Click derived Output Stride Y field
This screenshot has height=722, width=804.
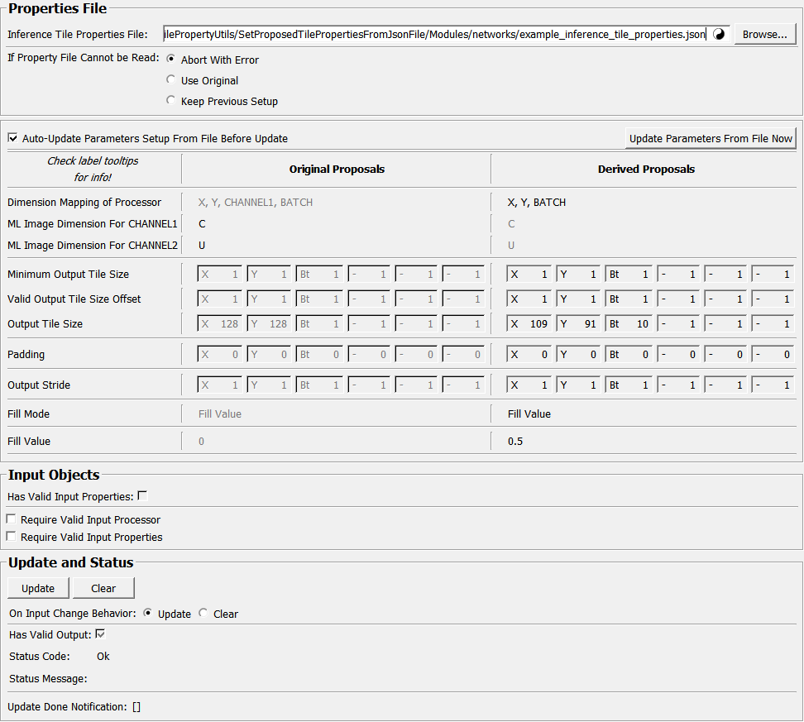pos(578,385)
